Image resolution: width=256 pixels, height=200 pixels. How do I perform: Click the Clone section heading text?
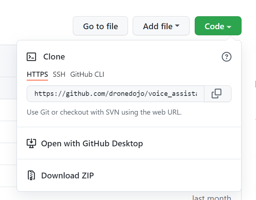tap(54, 57)
